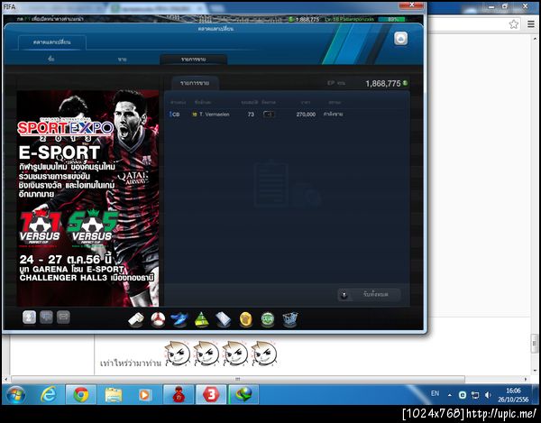Click the 89% experience progress bar
Image resolution: width=541 pixels, height=423 pixels.
(x=391, y=19)
